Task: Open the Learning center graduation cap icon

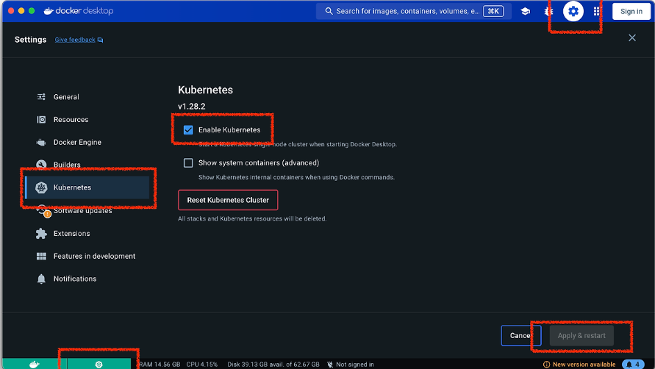Action: tap(525, 11)
